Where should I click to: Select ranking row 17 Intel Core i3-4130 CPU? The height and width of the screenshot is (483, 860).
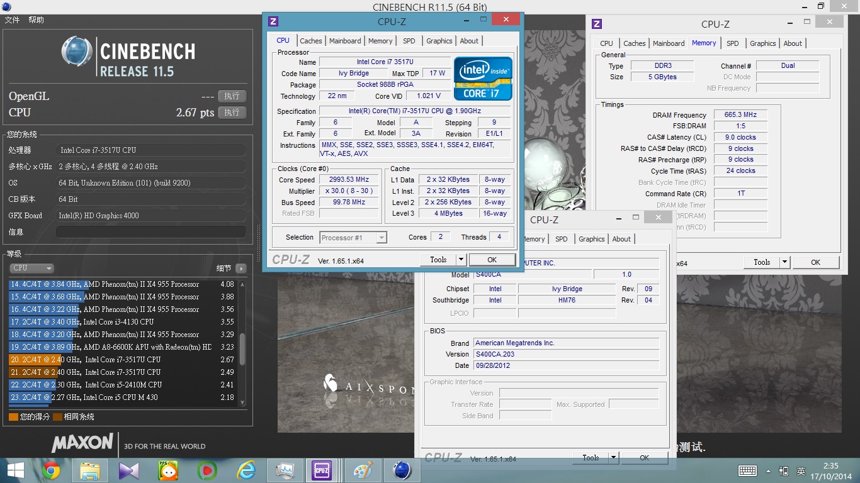(122, 322)
